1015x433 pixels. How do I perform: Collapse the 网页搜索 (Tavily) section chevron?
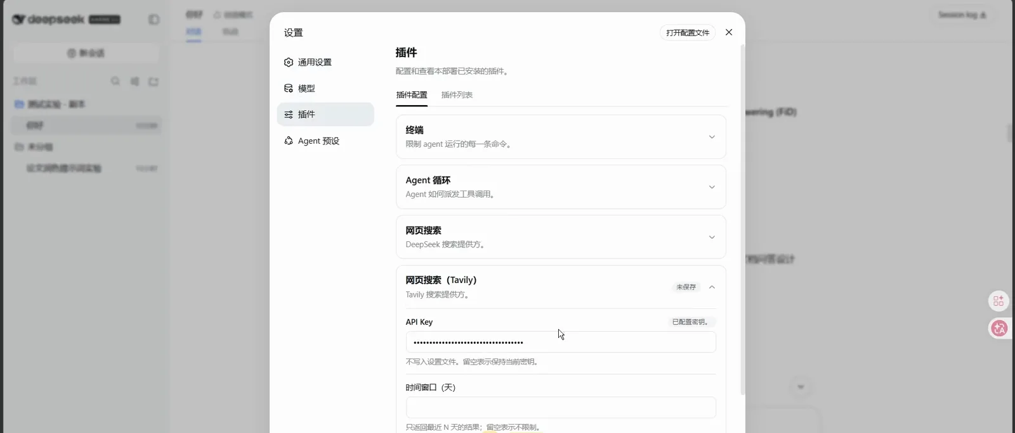click(712, 287)
